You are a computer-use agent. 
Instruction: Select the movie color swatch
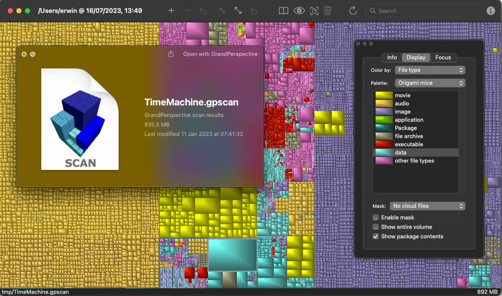pos(384,95)
